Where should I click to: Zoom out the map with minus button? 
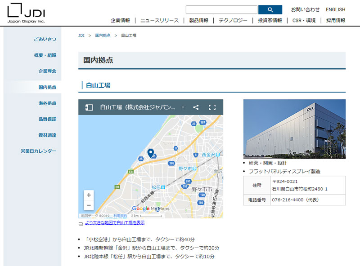point(89,205)
